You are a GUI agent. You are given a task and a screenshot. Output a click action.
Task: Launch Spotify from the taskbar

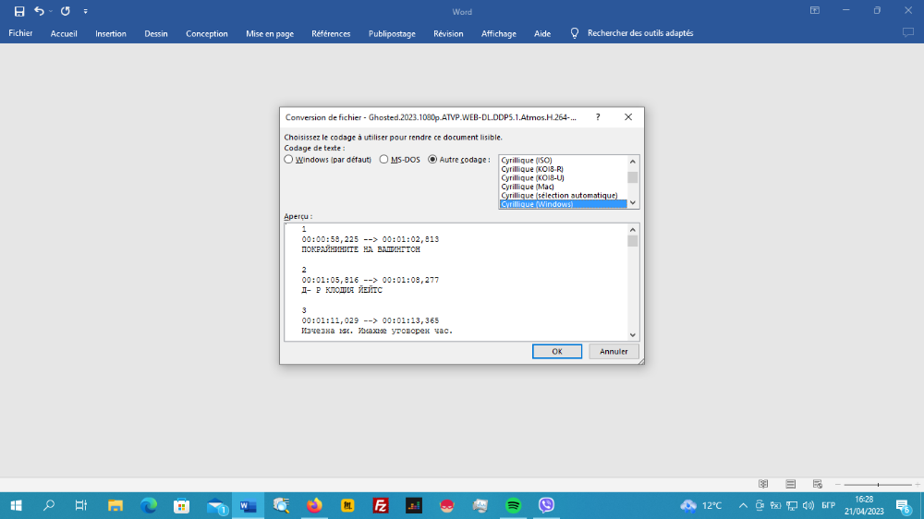(513, 505)
